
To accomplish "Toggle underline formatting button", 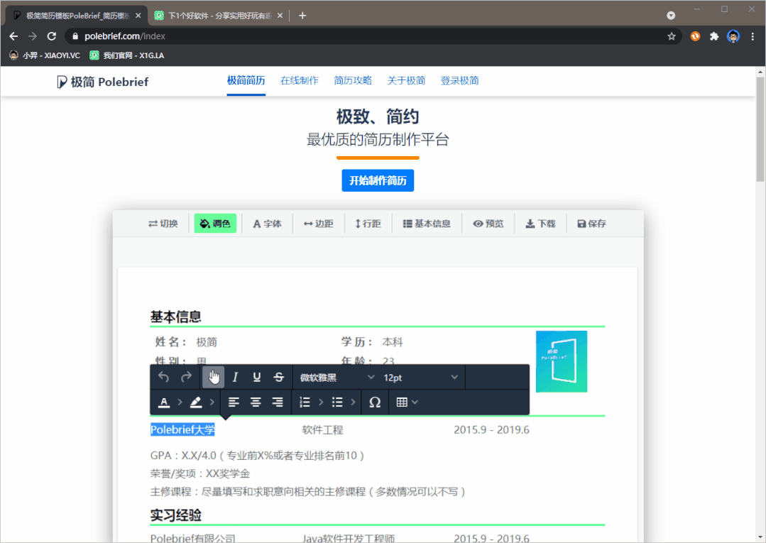I will pyautogui.click(x=256, y=377).
